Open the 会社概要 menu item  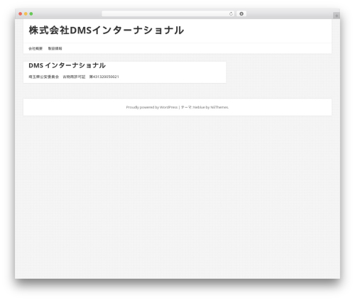(x=35, y=48)
